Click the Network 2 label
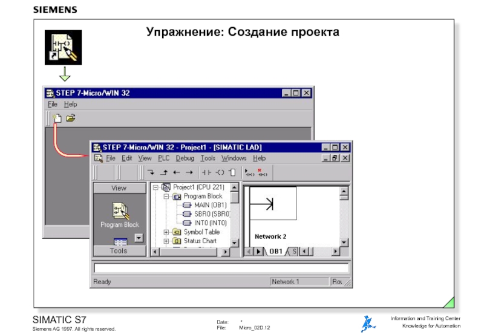 [x=270, y=236]
